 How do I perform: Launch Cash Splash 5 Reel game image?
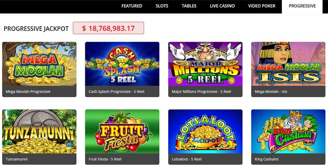[122, 64]
